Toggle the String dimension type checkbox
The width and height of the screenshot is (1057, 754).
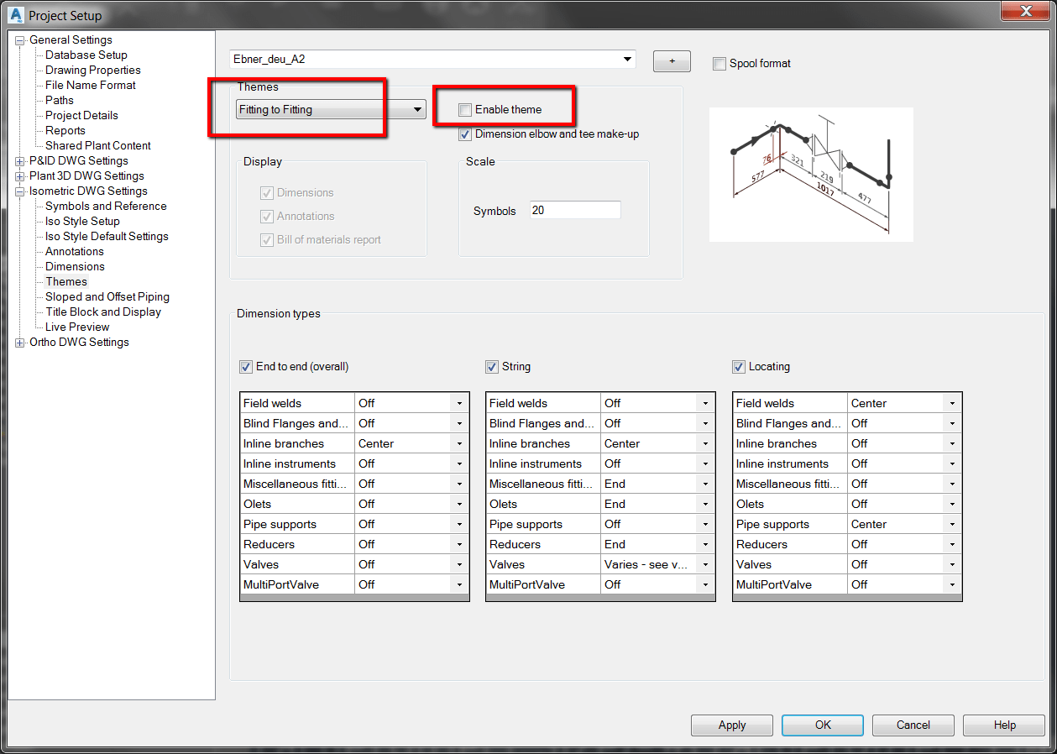tap(492, 367)
